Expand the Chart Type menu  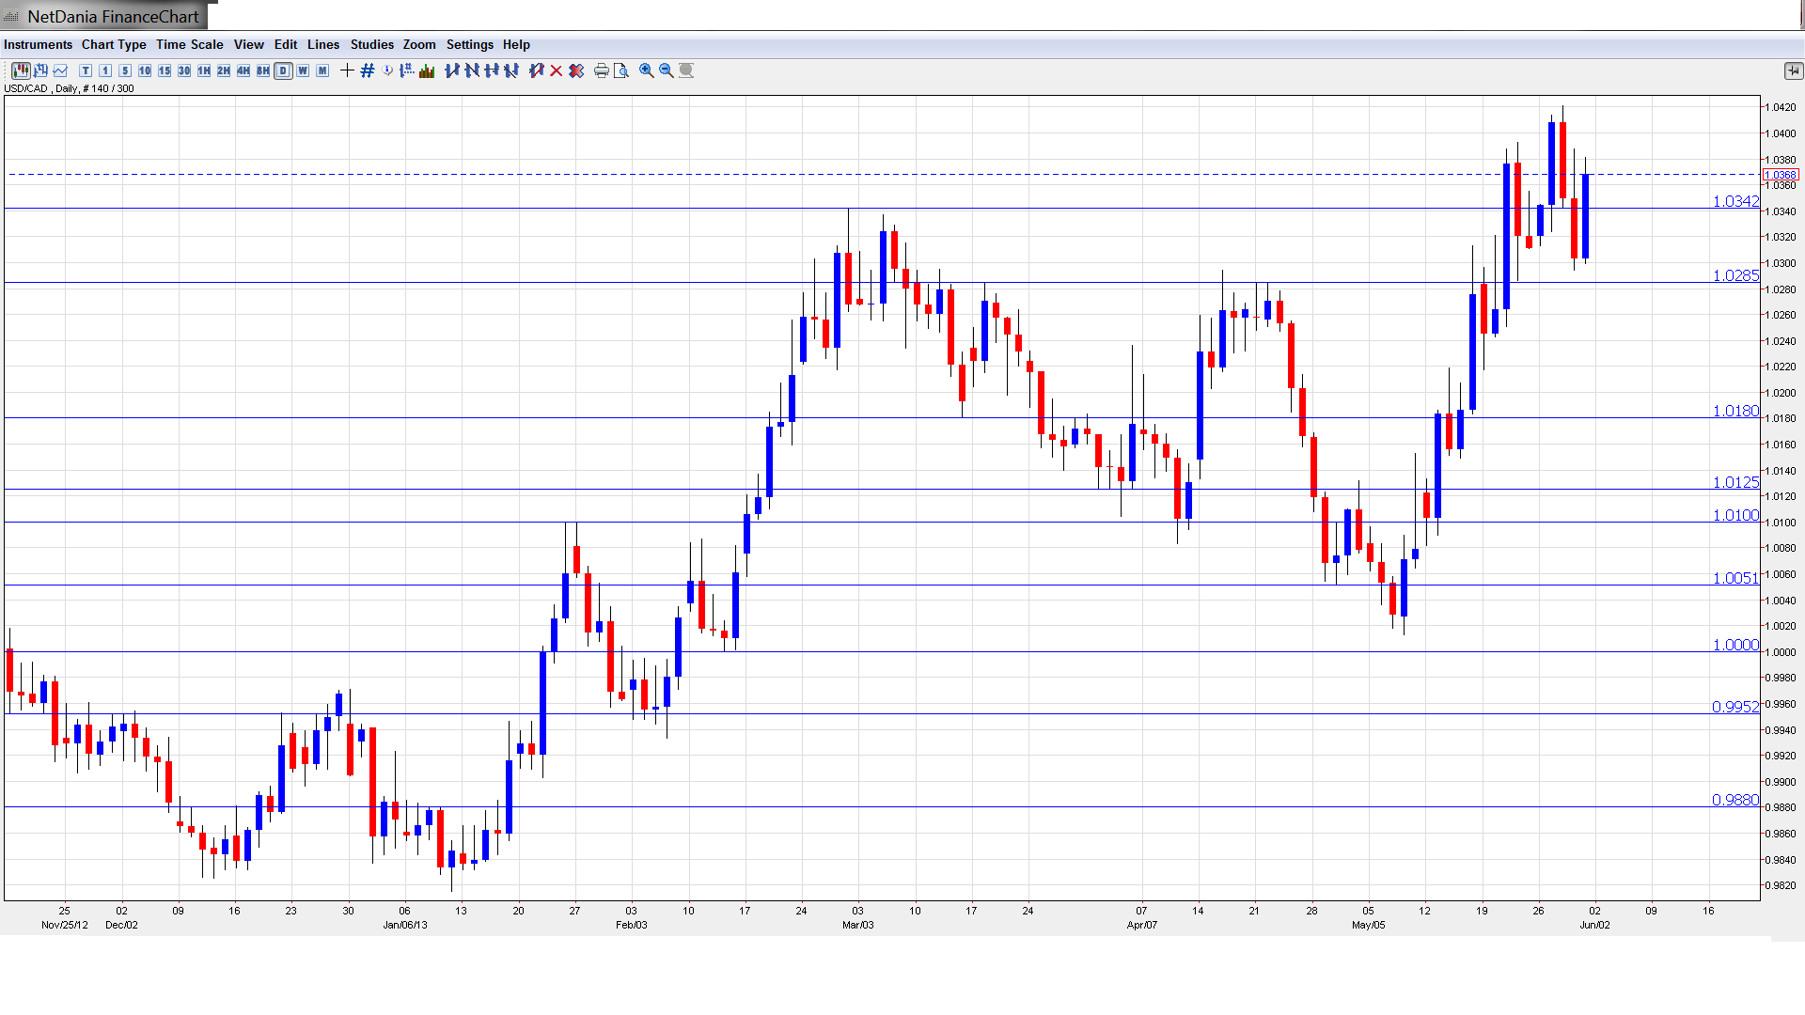coord(114,44)
